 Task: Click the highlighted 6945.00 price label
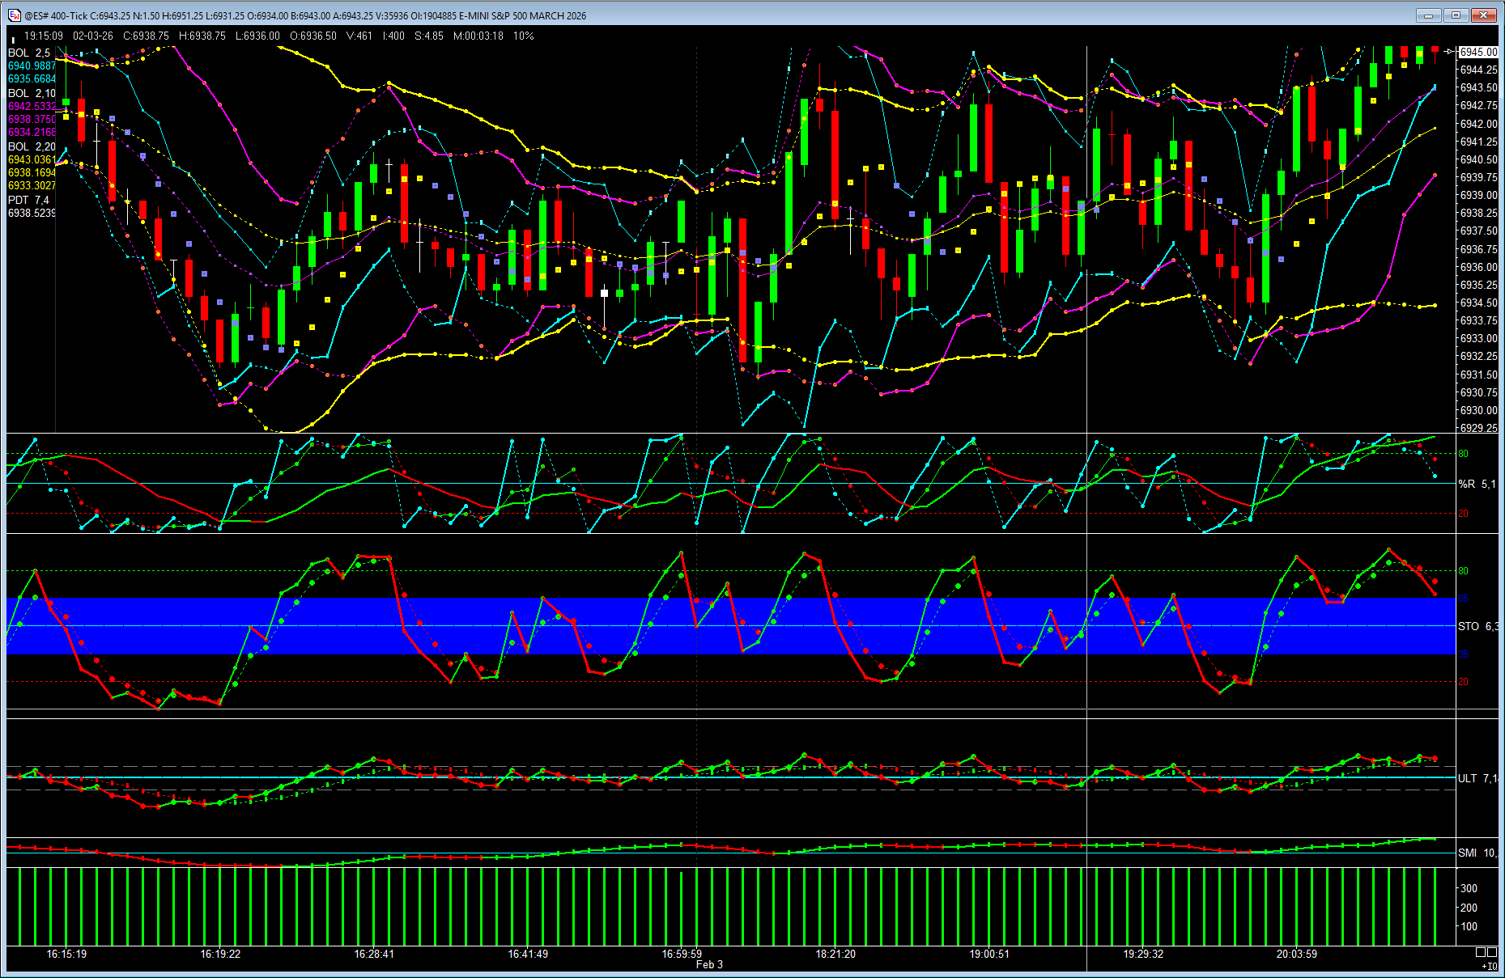click(x=1478, y=52)
